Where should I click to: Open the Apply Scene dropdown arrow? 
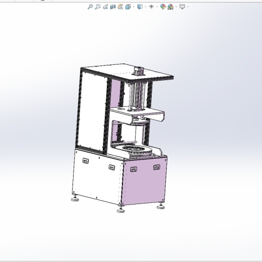176,7
